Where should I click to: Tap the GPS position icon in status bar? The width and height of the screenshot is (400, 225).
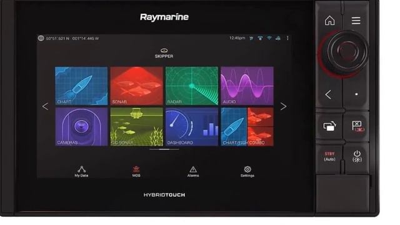41,38
